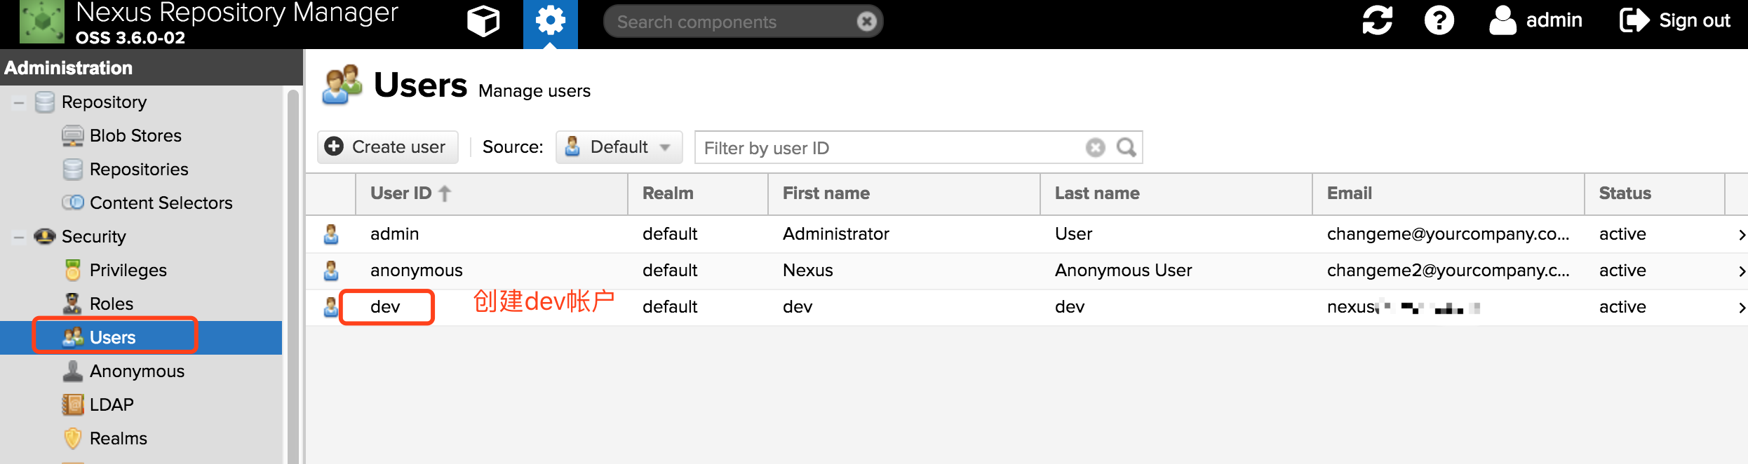
Task: Click the Roles icon
Action: pyautogui.click(x=72, y=303)
